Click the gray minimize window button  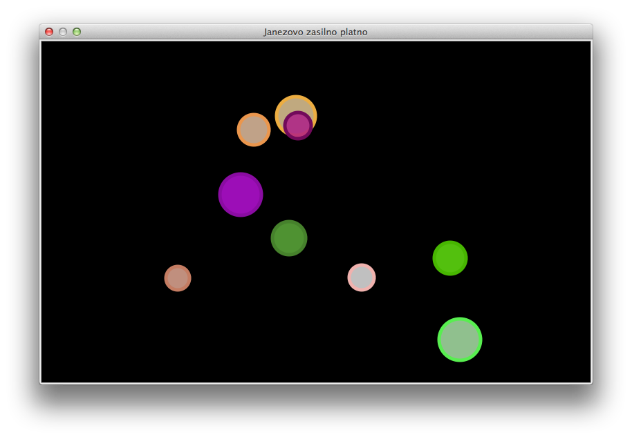63,32
